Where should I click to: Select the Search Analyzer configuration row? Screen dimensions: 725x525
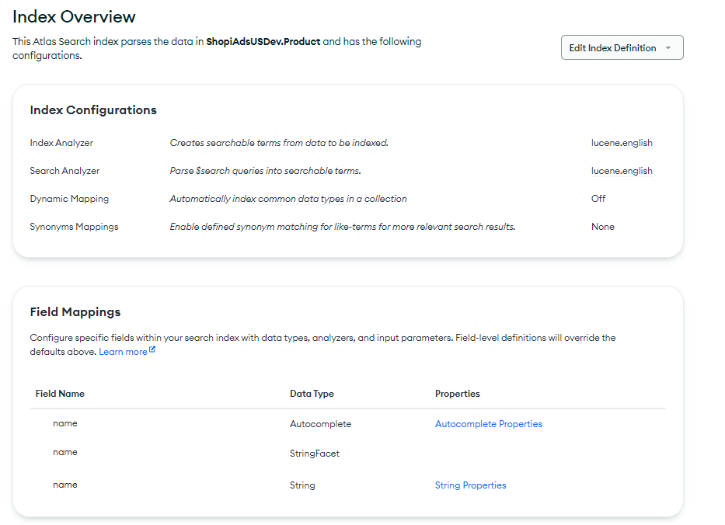pos(64,170)
